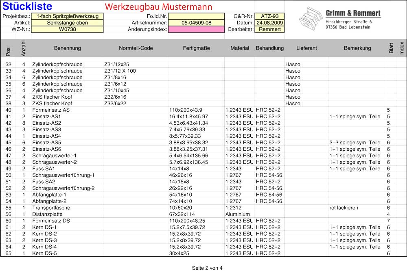Viewport: 407px width, 271px height.
Task: Select the Lieferant column header
Action: [x=306, y=48]
